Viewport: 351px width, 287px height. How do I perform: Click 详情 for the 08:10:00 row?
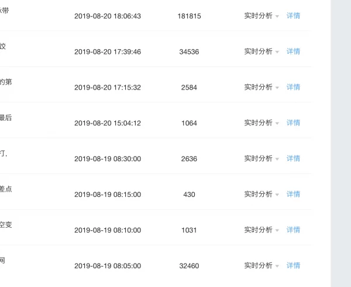(x=293, y=230)
